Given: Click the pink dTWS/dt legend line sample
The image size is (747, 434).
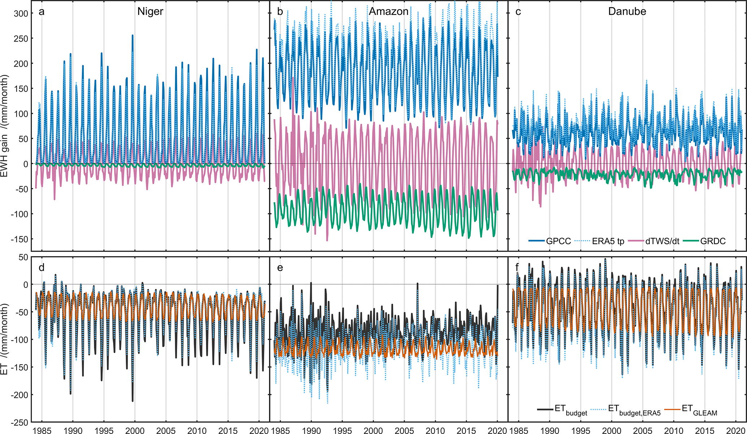Looking at the screenshot, I should (x=636, y=241).
